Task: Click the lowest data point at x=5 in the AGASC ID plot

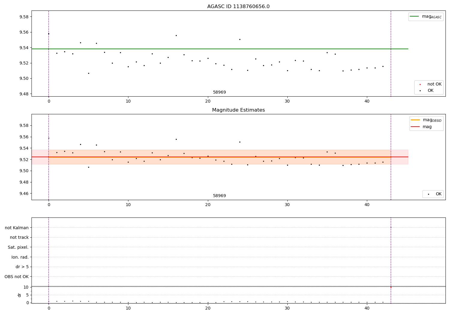Action: pos(88,73)
